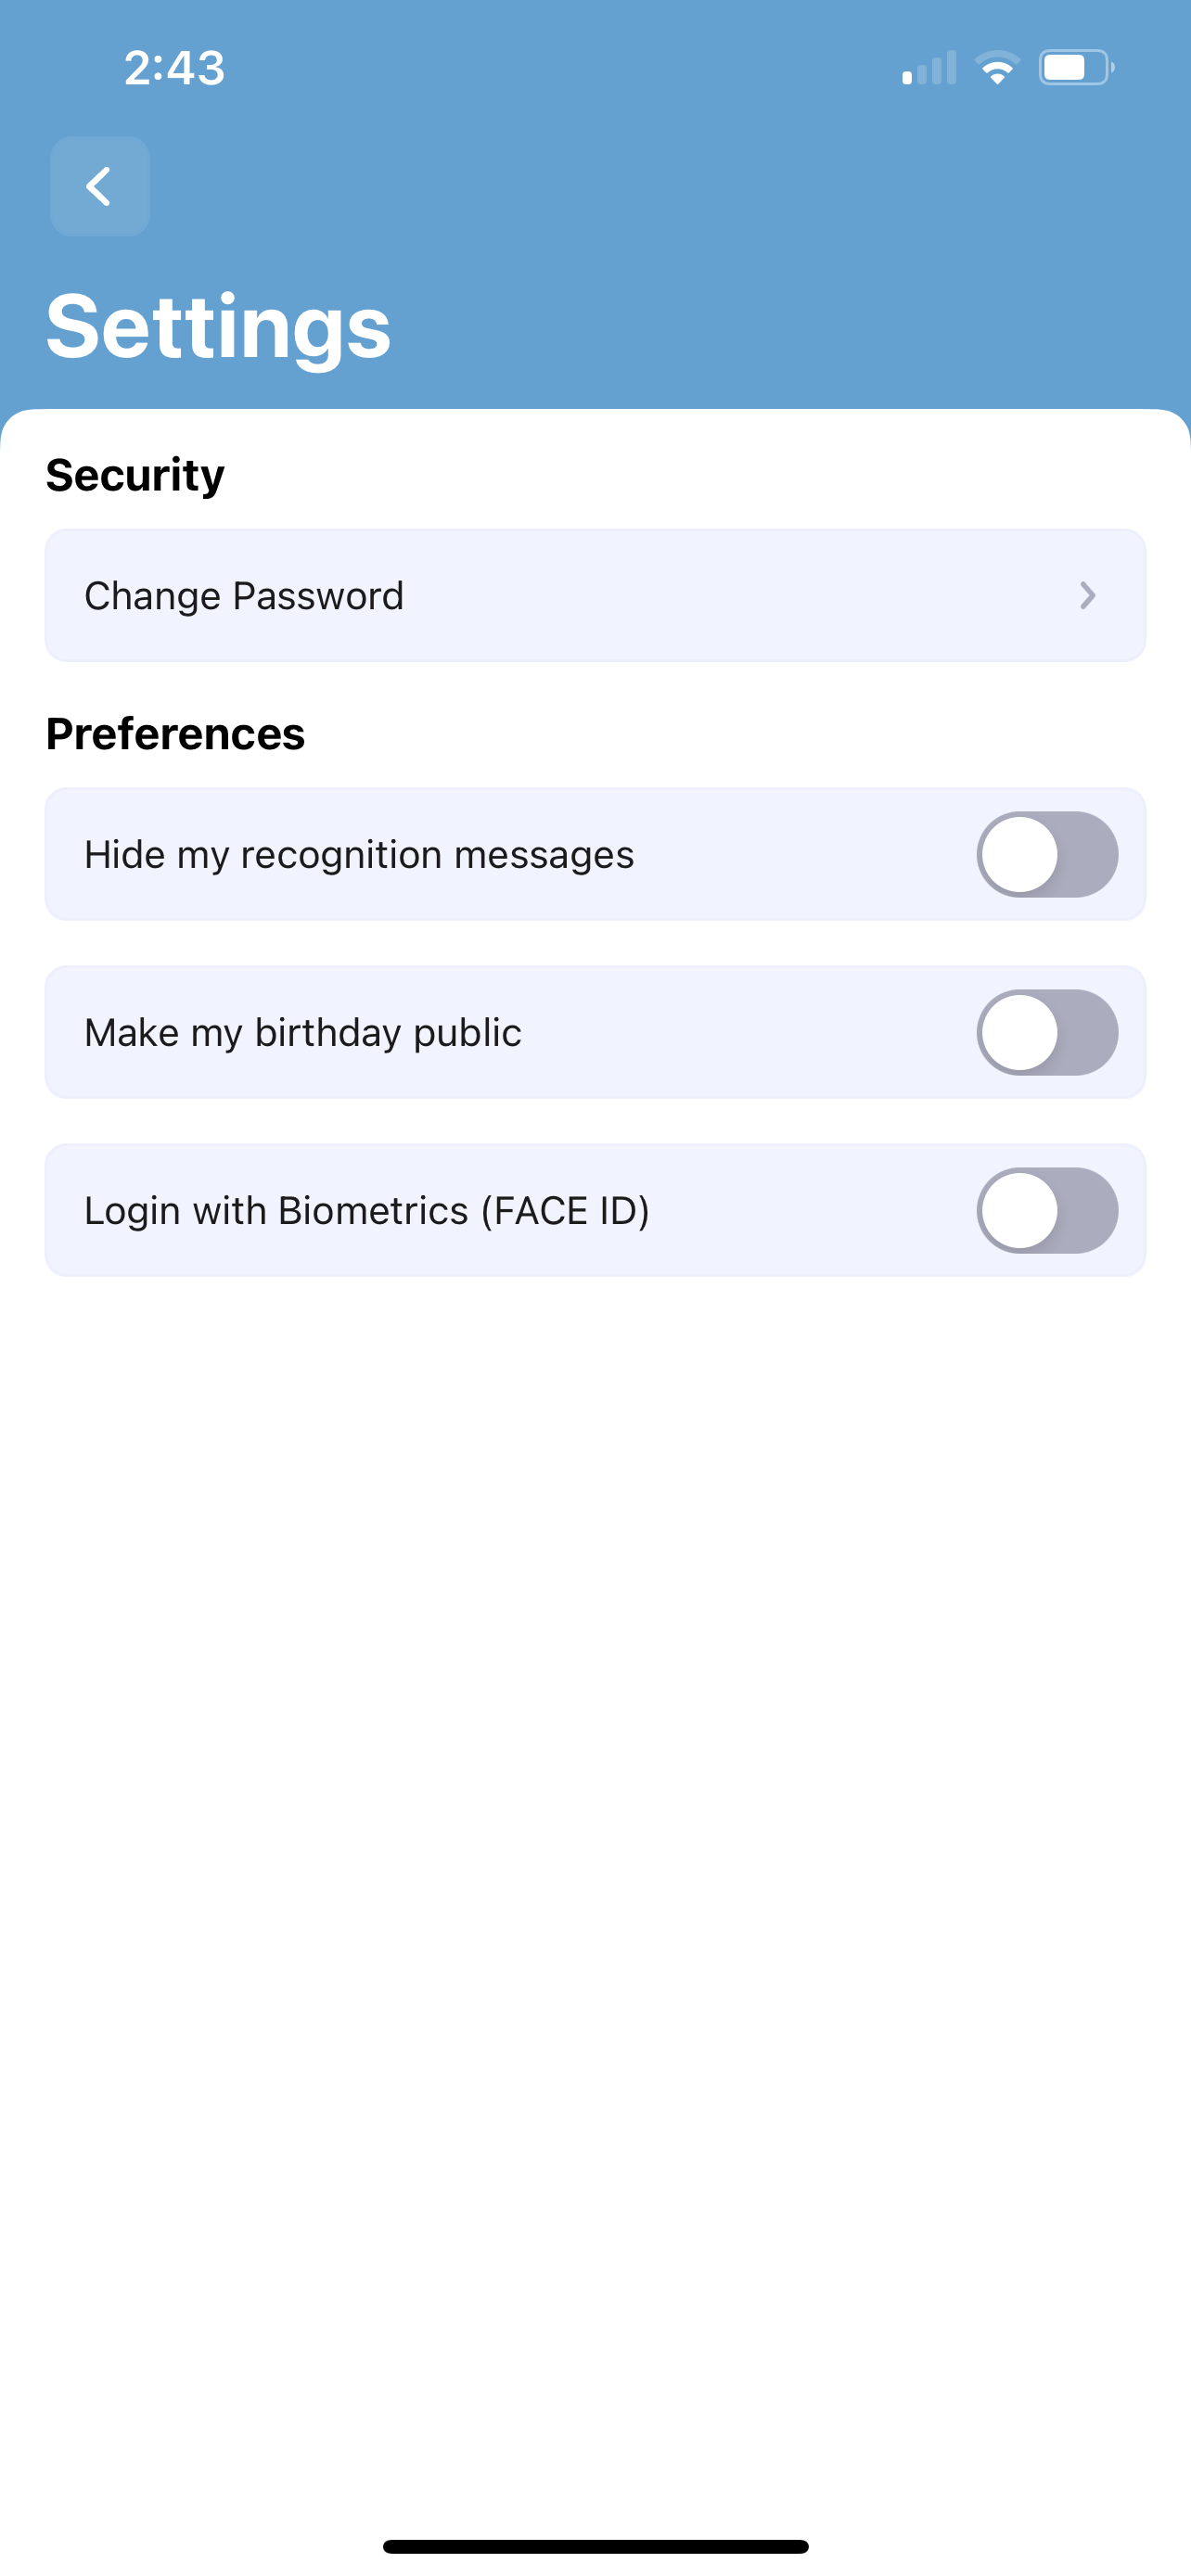The height and width of the screenshot is (2576, 1191).
Task: Turn on Login with Biometrics switch
Action: point(1047,1210)
